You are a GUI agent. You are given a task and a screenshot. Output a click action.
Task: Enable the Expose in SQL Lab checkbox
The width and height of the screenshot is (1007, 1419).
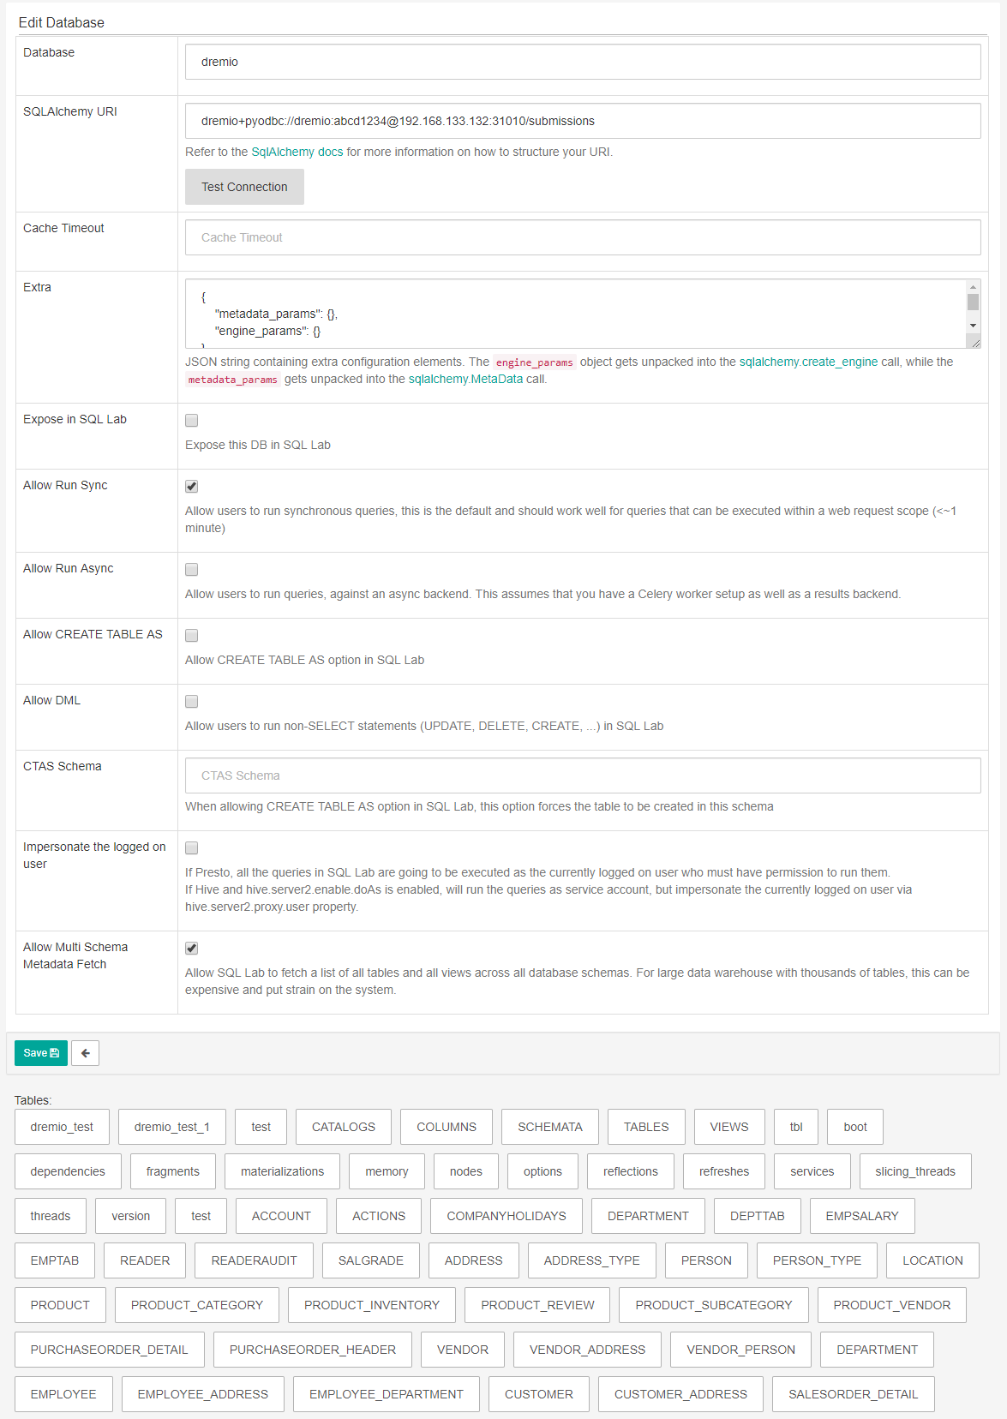pyautogui.click(x=192, y=421)
